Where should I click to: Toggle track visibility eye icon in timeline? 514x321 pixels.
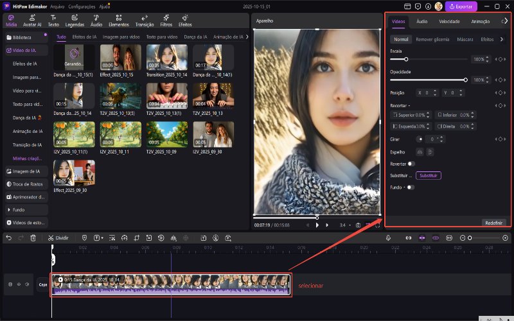click(x=19, y=284)
